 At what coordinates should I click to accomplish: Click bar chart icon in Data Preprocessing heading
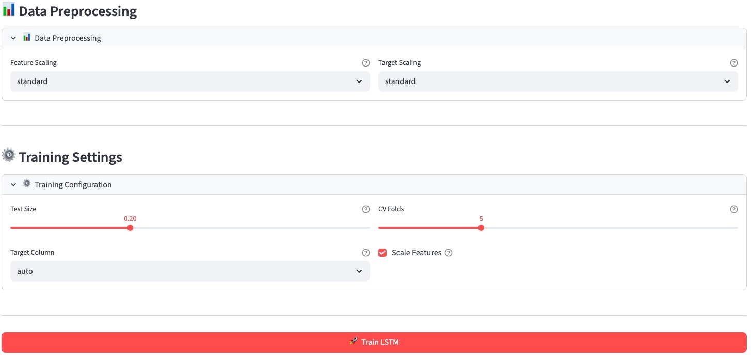click(x=9, y=10)
